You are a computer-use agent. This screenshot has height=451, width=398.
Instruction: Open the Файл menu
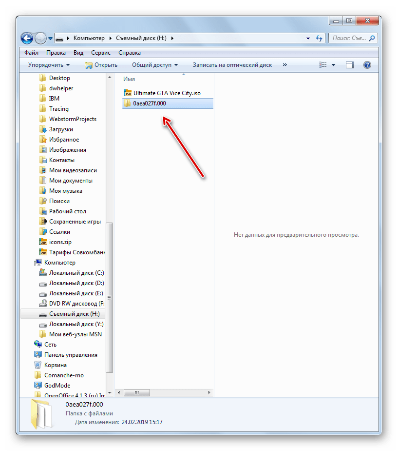tap(31, 53)
